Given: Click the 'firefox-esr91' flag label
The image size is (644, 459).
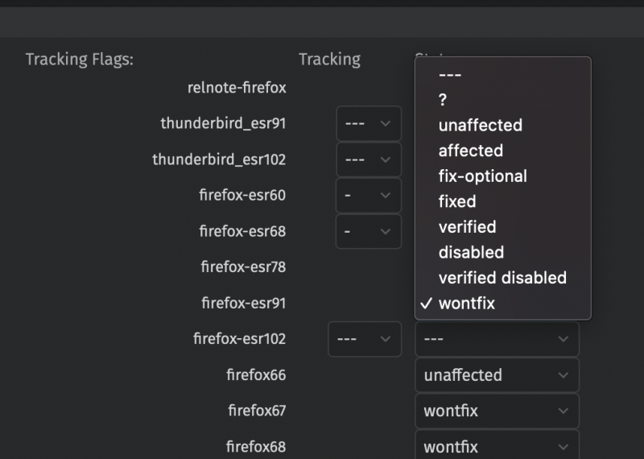Looking at the screenshot, I should [244, 304].
